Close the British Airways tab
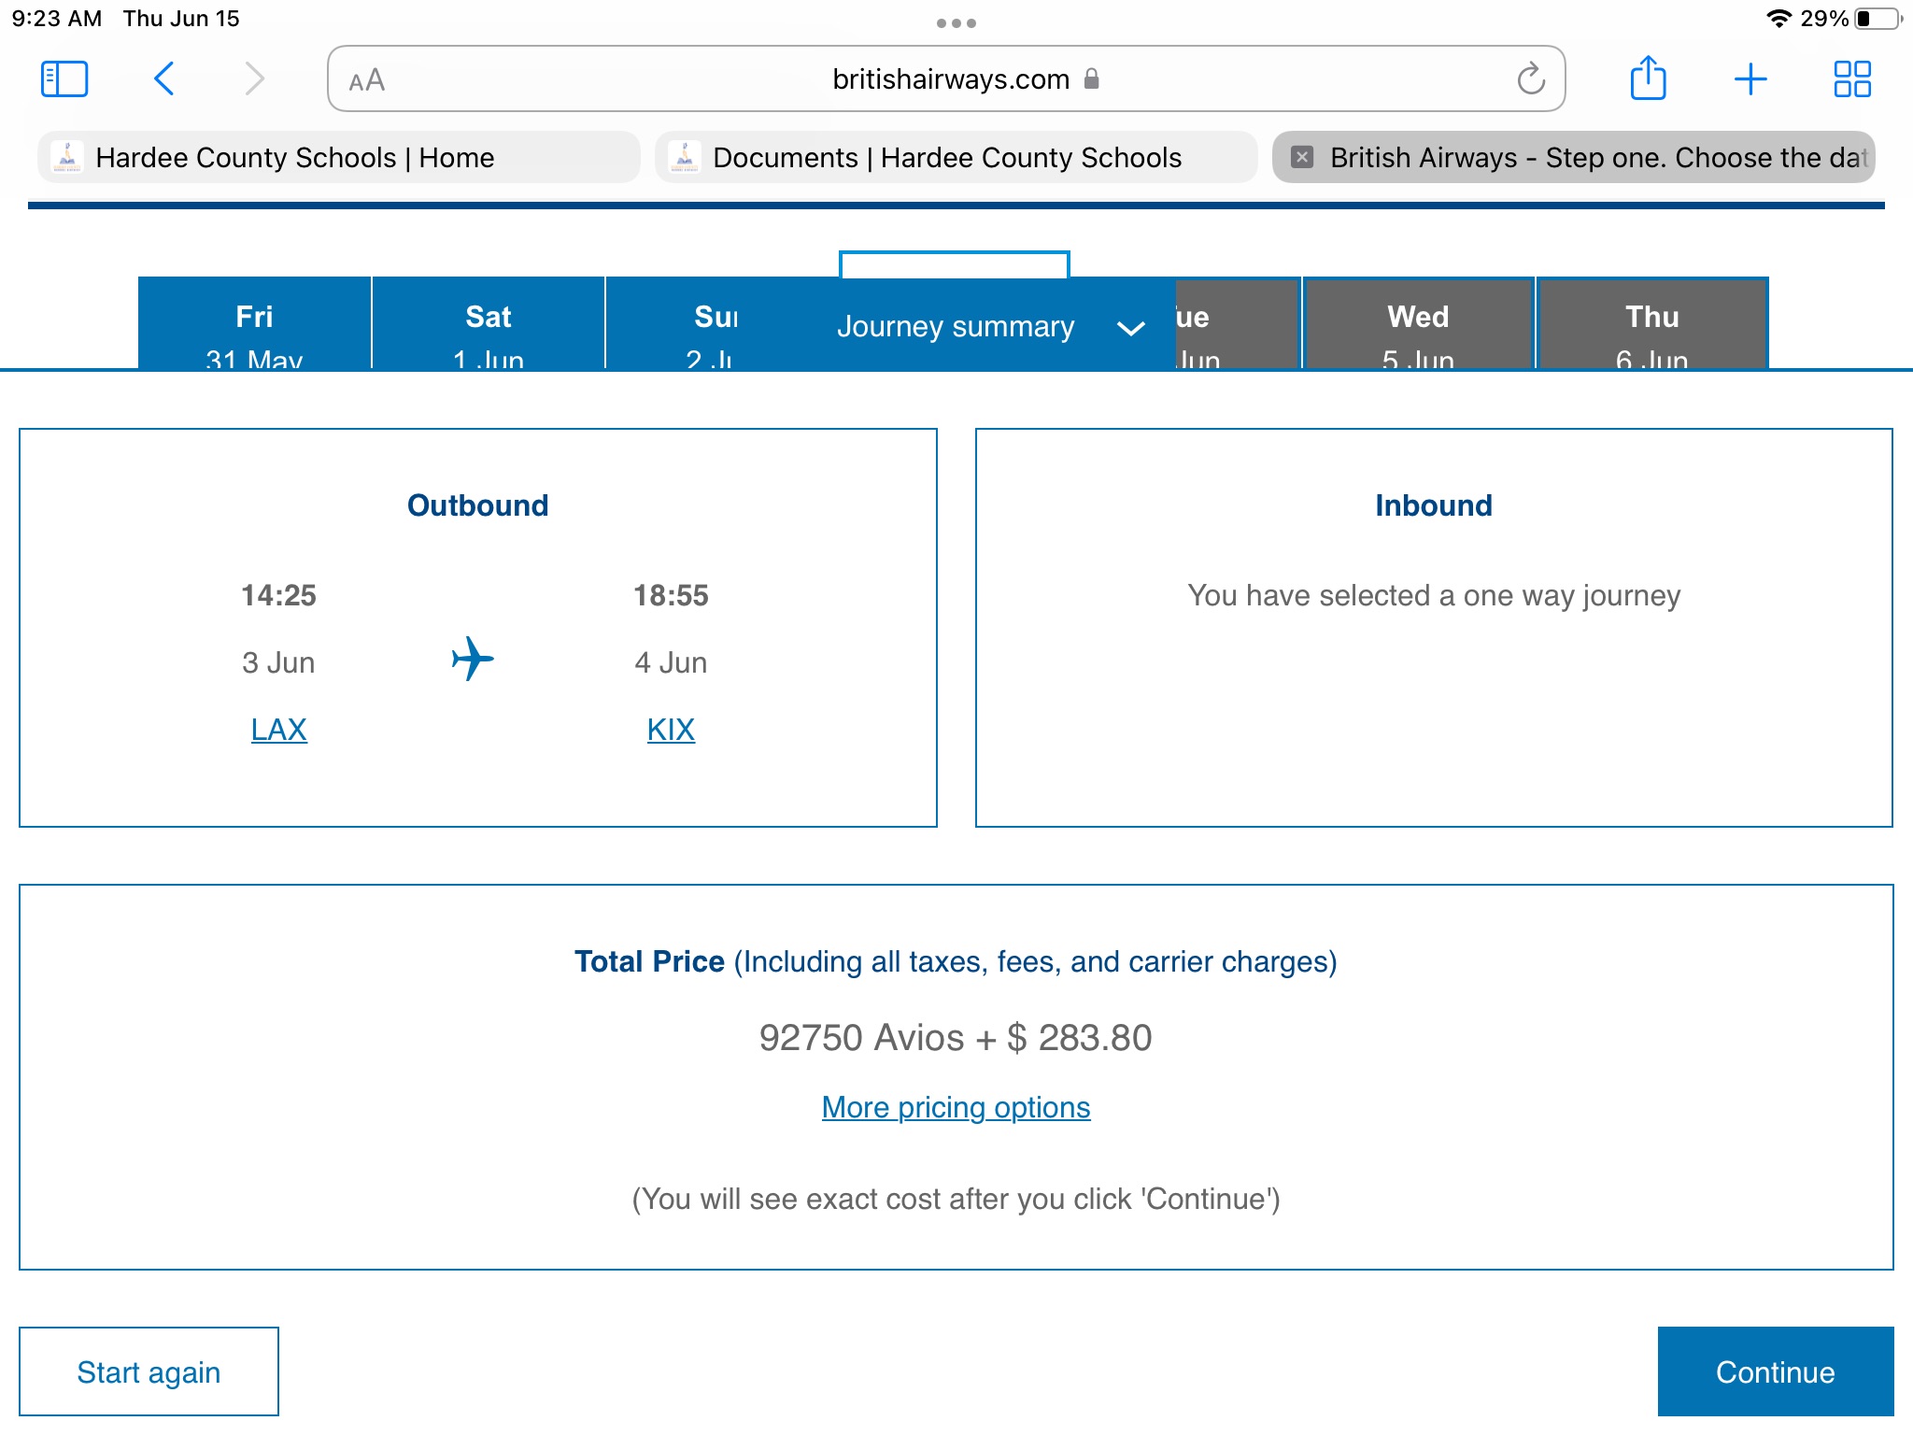This screenshot has height=1435, width=1913. point(1302,157)
